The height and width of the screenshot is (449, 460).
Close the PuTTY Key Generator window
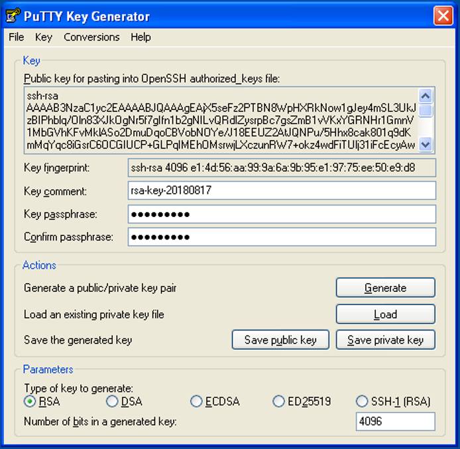[443, 16]
